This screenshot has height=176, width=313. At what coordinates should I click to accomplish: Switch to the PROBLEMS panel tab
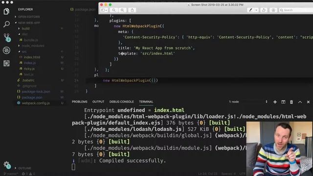(79, 102)
